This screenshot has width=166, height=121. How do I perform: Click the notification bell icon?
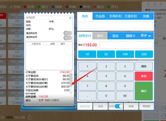[x=30, y=117]
